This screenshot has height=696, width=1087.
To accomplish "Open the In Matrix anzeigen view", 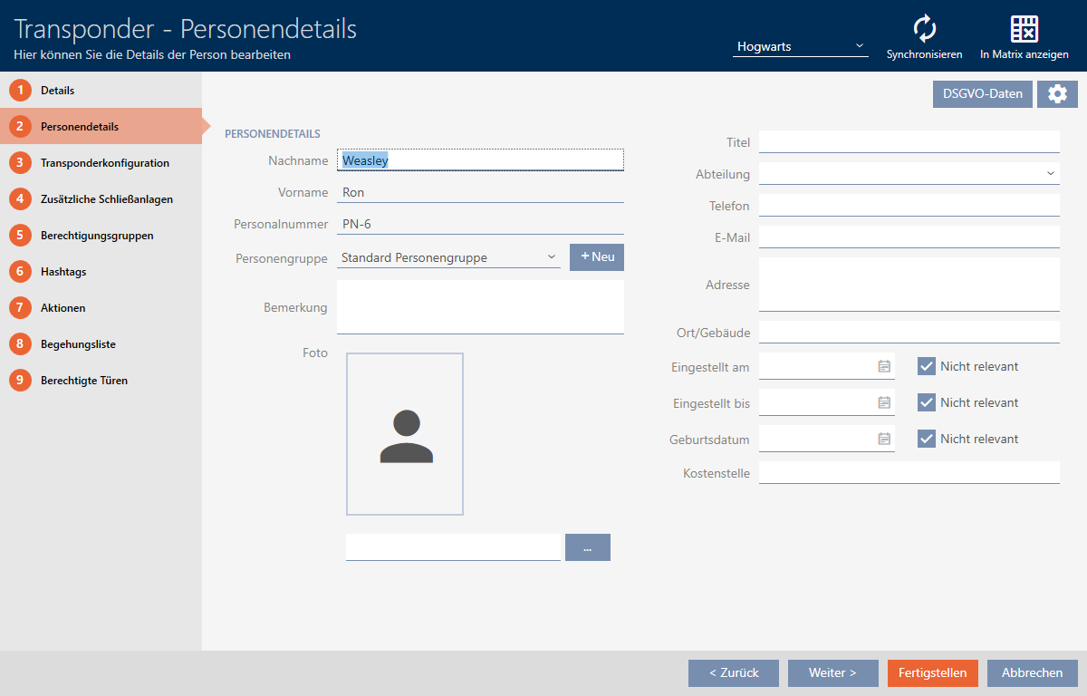I will [1024, 29].
